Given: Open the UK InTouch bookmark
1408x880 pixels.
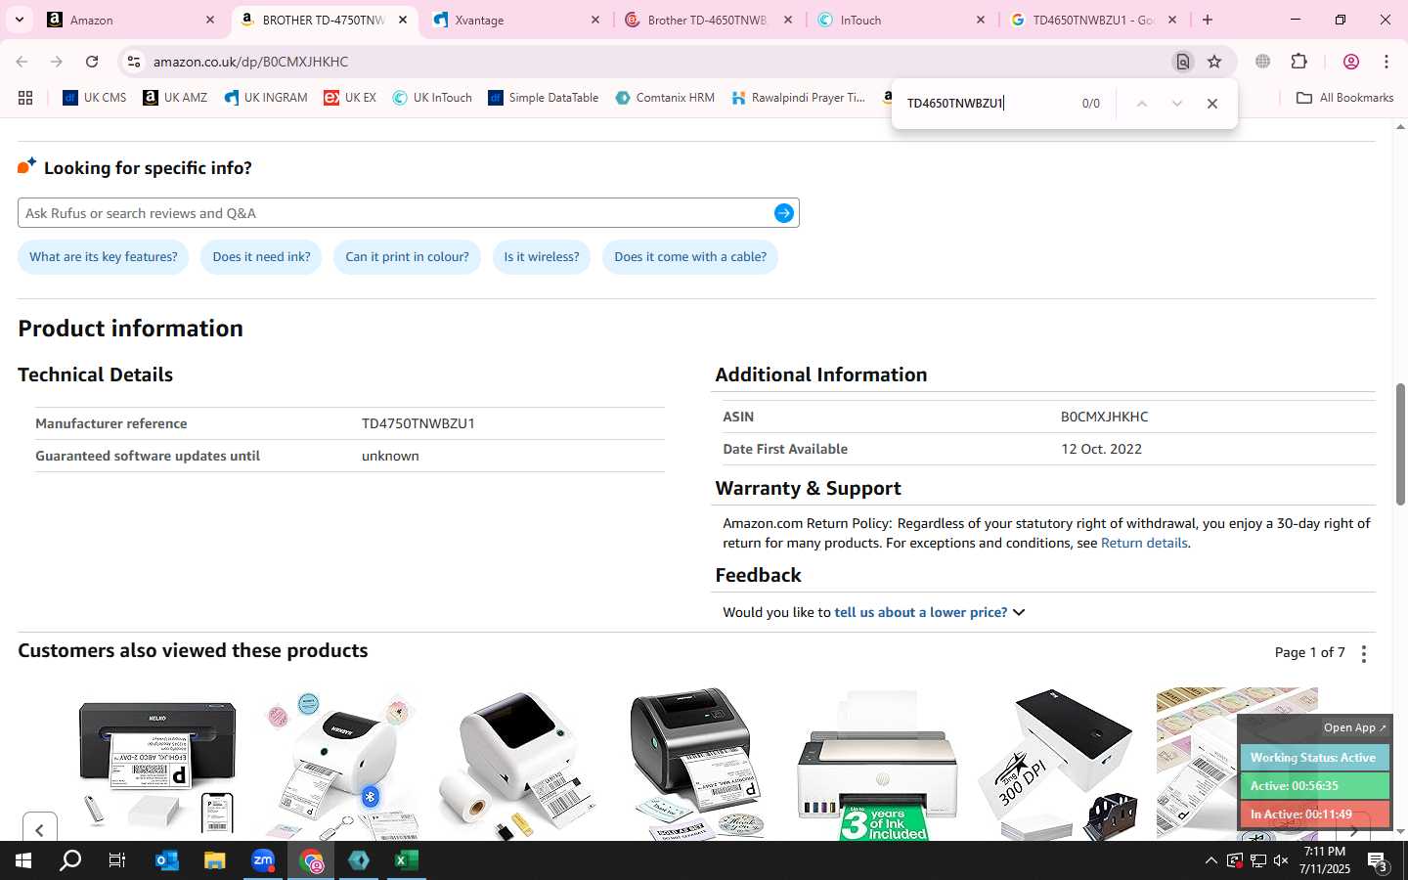Looking at the screenshot, I should click(432, 98).
